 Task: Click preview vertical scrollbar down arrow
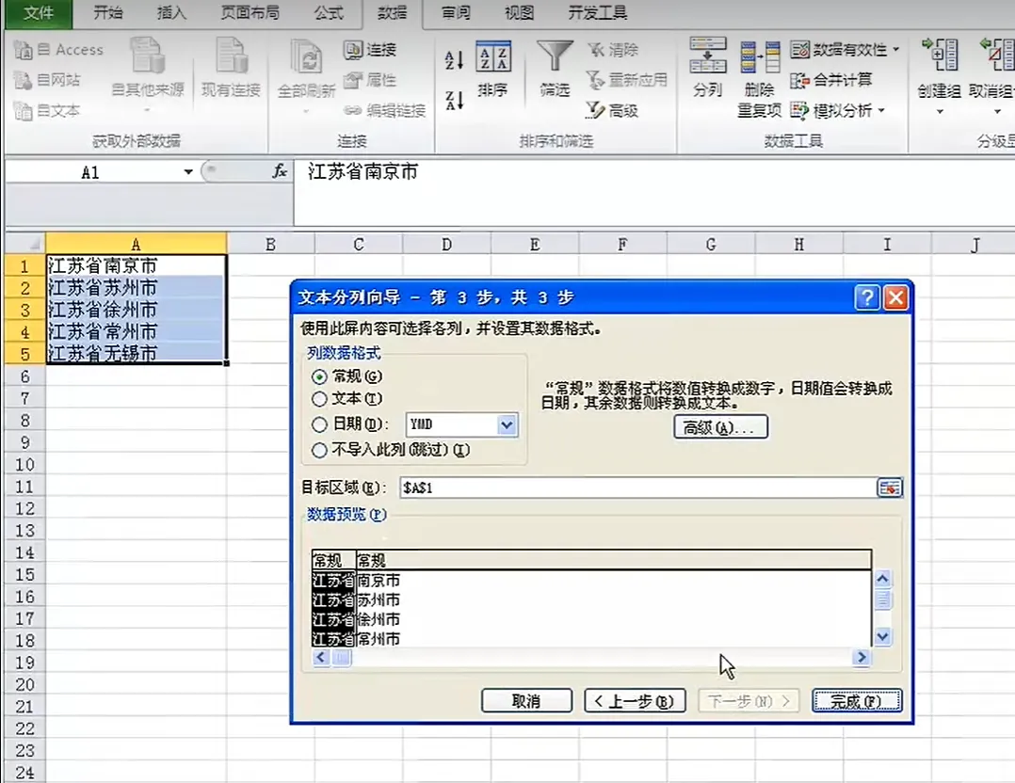882,637
